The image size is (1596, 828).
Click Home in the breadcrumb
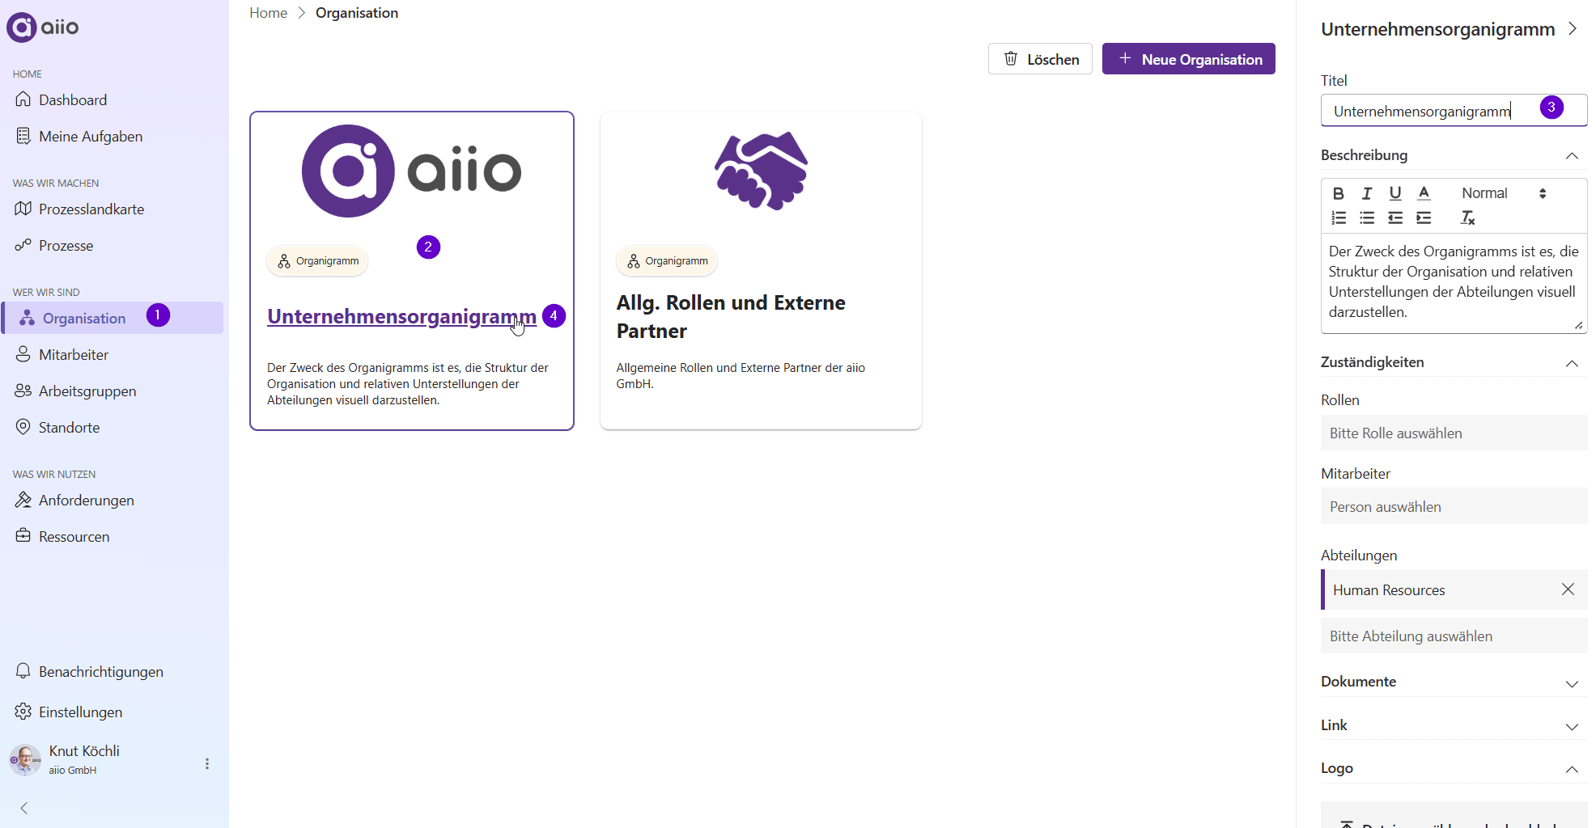pyautogui.click(x=268, y=13)
